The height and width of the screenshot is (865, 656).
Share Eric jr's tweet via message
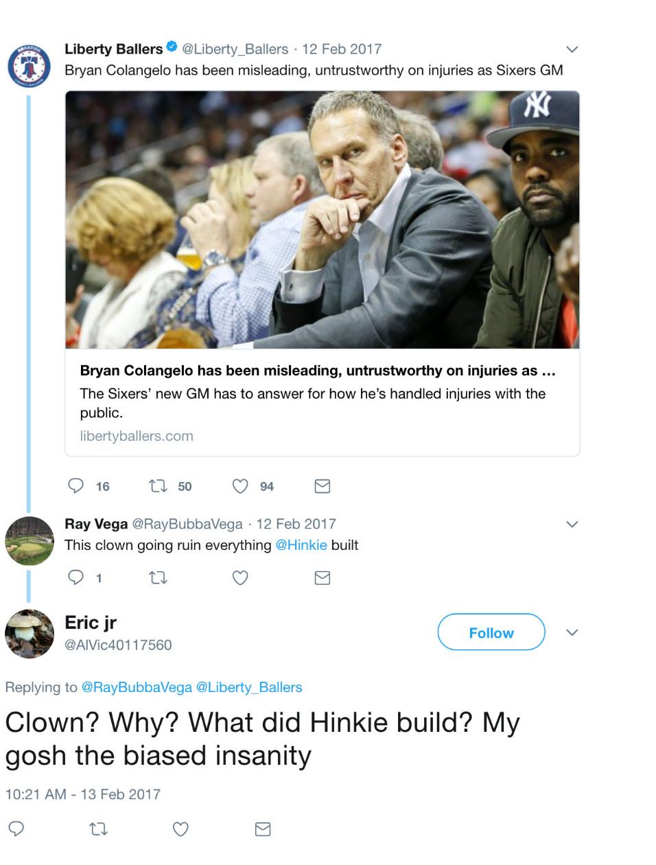click(x=263, y=829)
